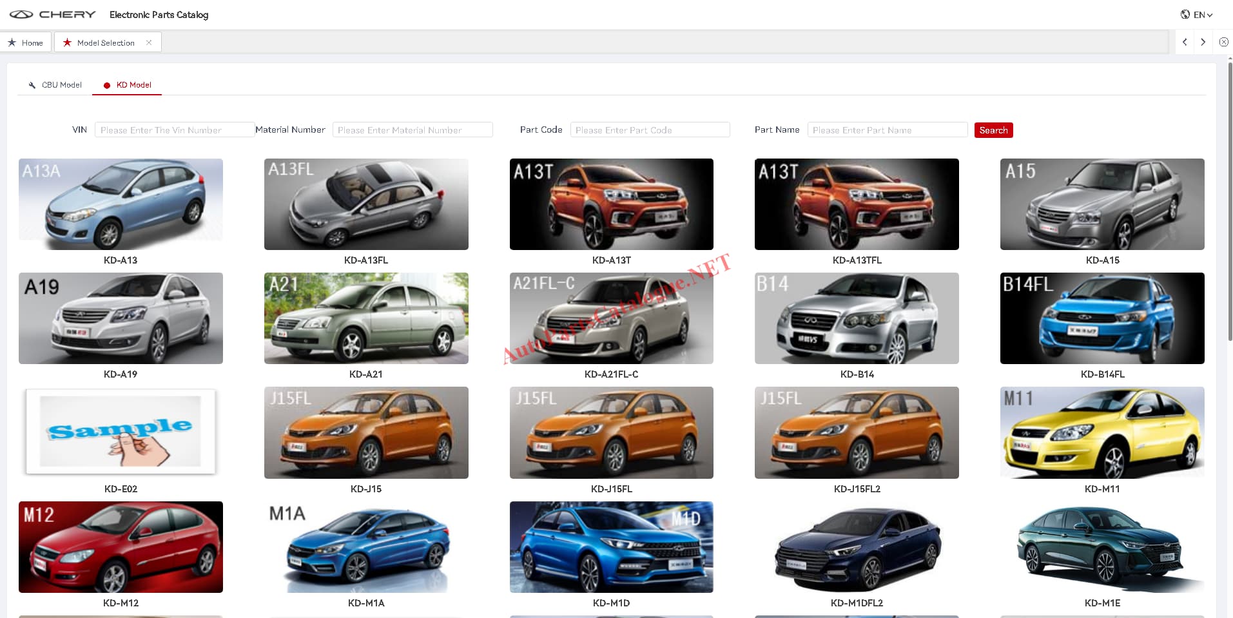Viewport: 1233px width, 618px height.
Task: Click the KD-A13TFL text label
Action: coord(857,260)
